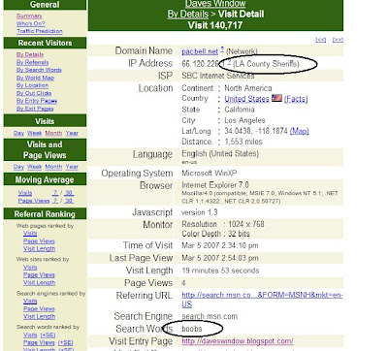Open Recent Visitors By Out Clicks
388x351 pixels.
(x=34, y=93)
